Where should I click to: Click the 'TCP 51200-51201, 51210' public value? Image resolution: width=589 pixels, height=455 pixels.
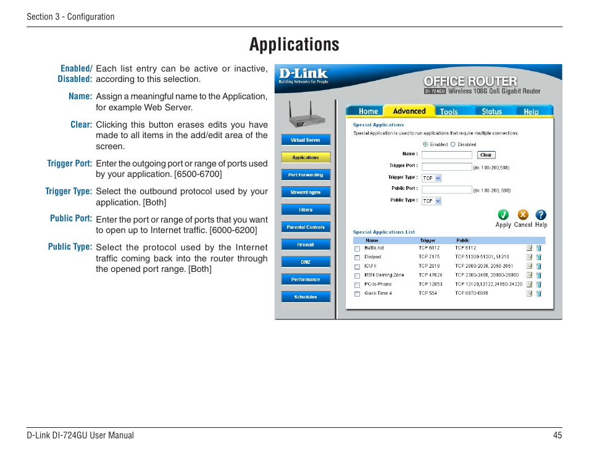tap(482, 256)
